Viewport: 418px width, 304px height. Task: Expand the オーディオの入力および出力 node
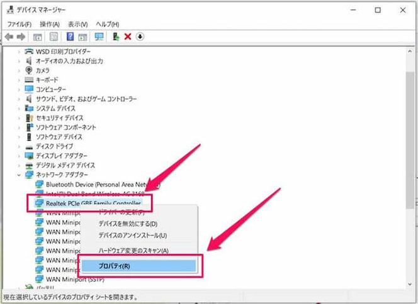tap(19, 61)
